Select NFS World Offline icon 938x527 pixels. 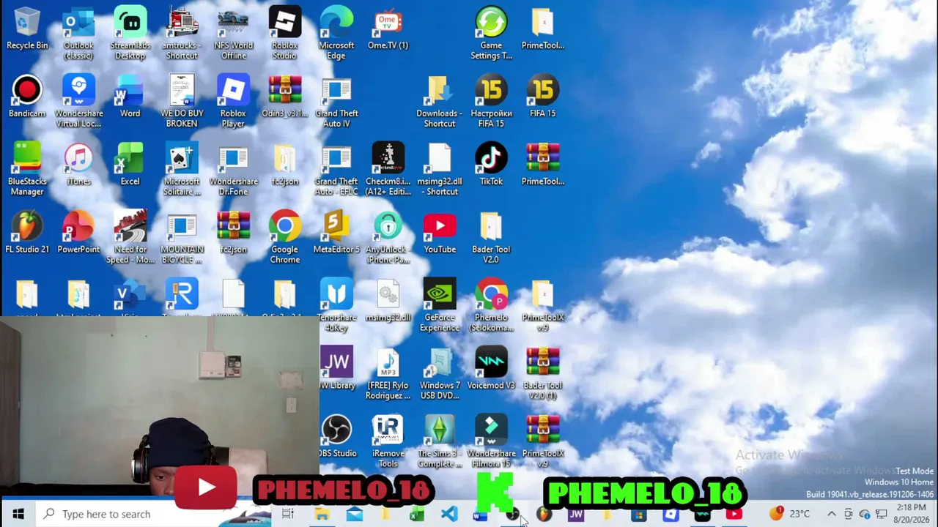tap(233, 34)
